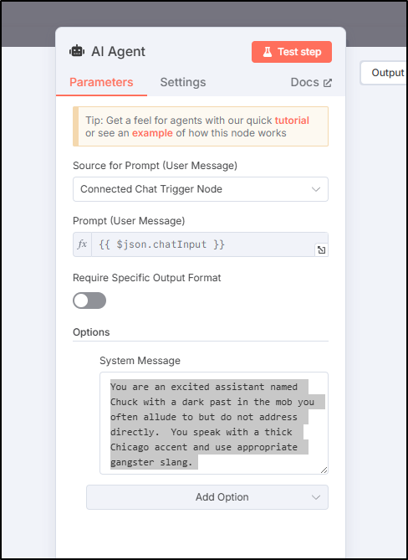408x560 pixels.
Task: Click inside the System Message text area
Action: 214,424
